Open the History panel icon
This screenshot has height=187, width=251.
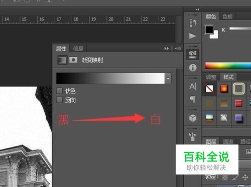point(192,23)
